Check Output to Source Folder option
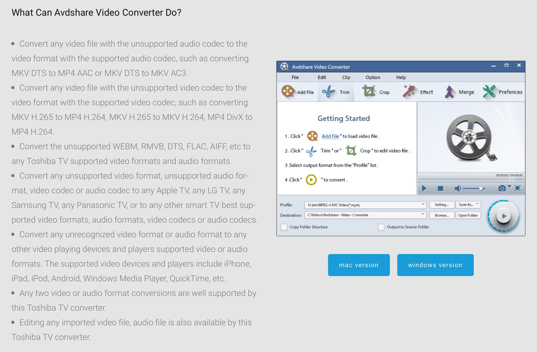This screenshot has height=352, width=537. tap(381, 227)
